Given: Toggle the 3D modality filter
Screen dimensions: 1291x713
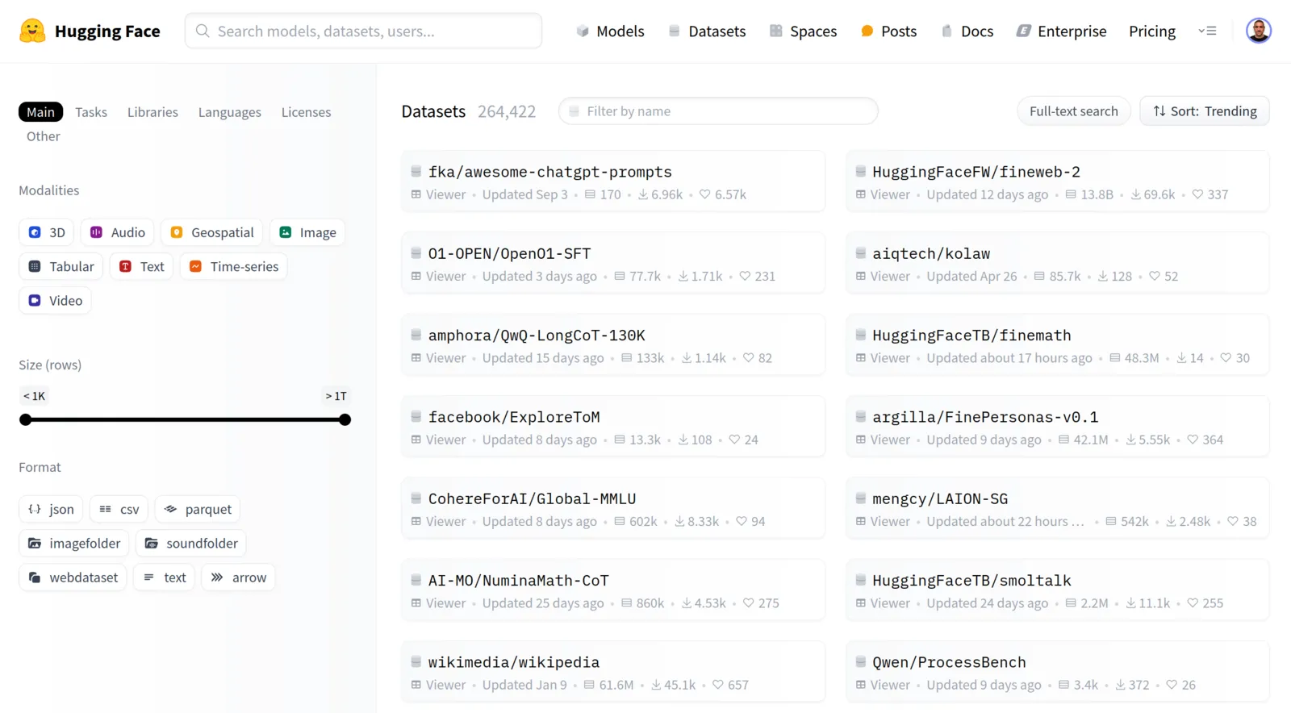Looking at the screenshot, I should coord(46,232).
